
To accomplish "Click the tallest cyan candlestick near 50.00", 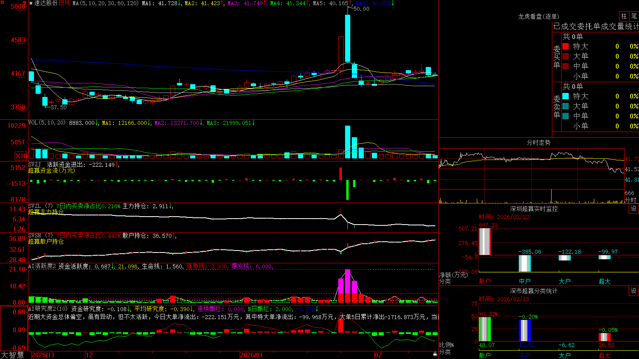I will click(347, 38).
